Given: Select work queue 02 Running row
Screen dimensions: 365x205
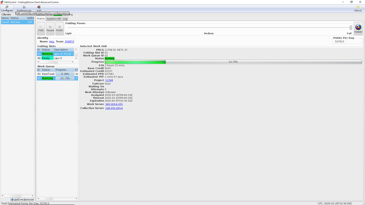Looking at the screenshot, I should [57, 78].
